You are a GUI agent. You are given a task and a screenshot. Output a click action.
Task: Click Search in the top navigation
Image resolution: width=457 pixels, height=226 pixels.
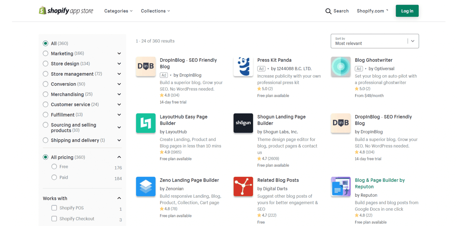pos(341,11)
